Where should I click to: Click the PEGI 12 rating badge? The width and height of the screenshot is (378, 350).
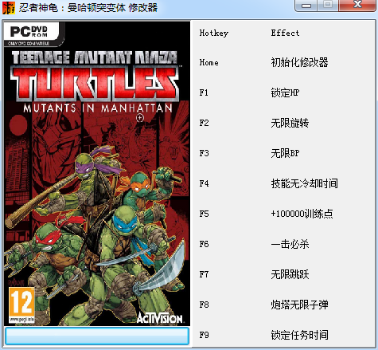[21, 305]
